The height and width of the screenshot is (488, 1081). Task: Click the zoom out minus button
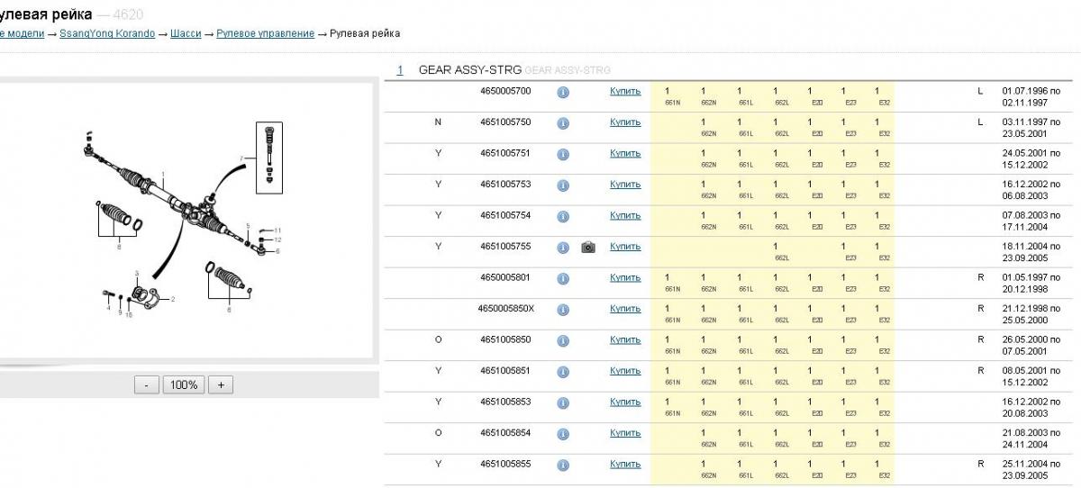tap(147, 384)
